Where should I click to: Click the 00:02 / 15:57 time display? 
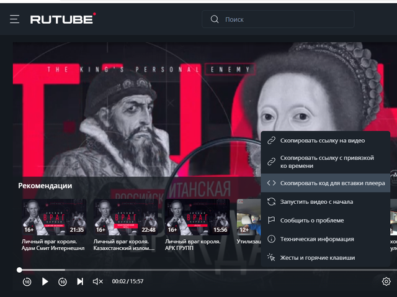pyautogui.click(x=128, y=281)
